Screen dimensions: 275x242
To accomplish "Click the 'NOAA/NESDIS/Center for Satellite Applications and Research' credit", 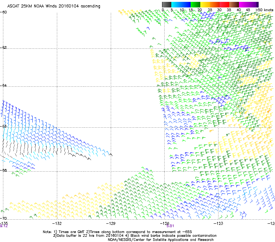I will click(x=161, y=240).
